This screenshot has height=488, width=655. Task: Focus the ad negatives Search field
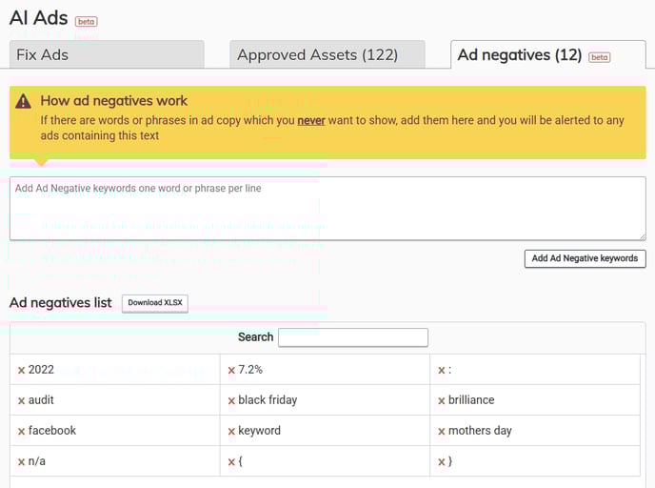point(352,337)
